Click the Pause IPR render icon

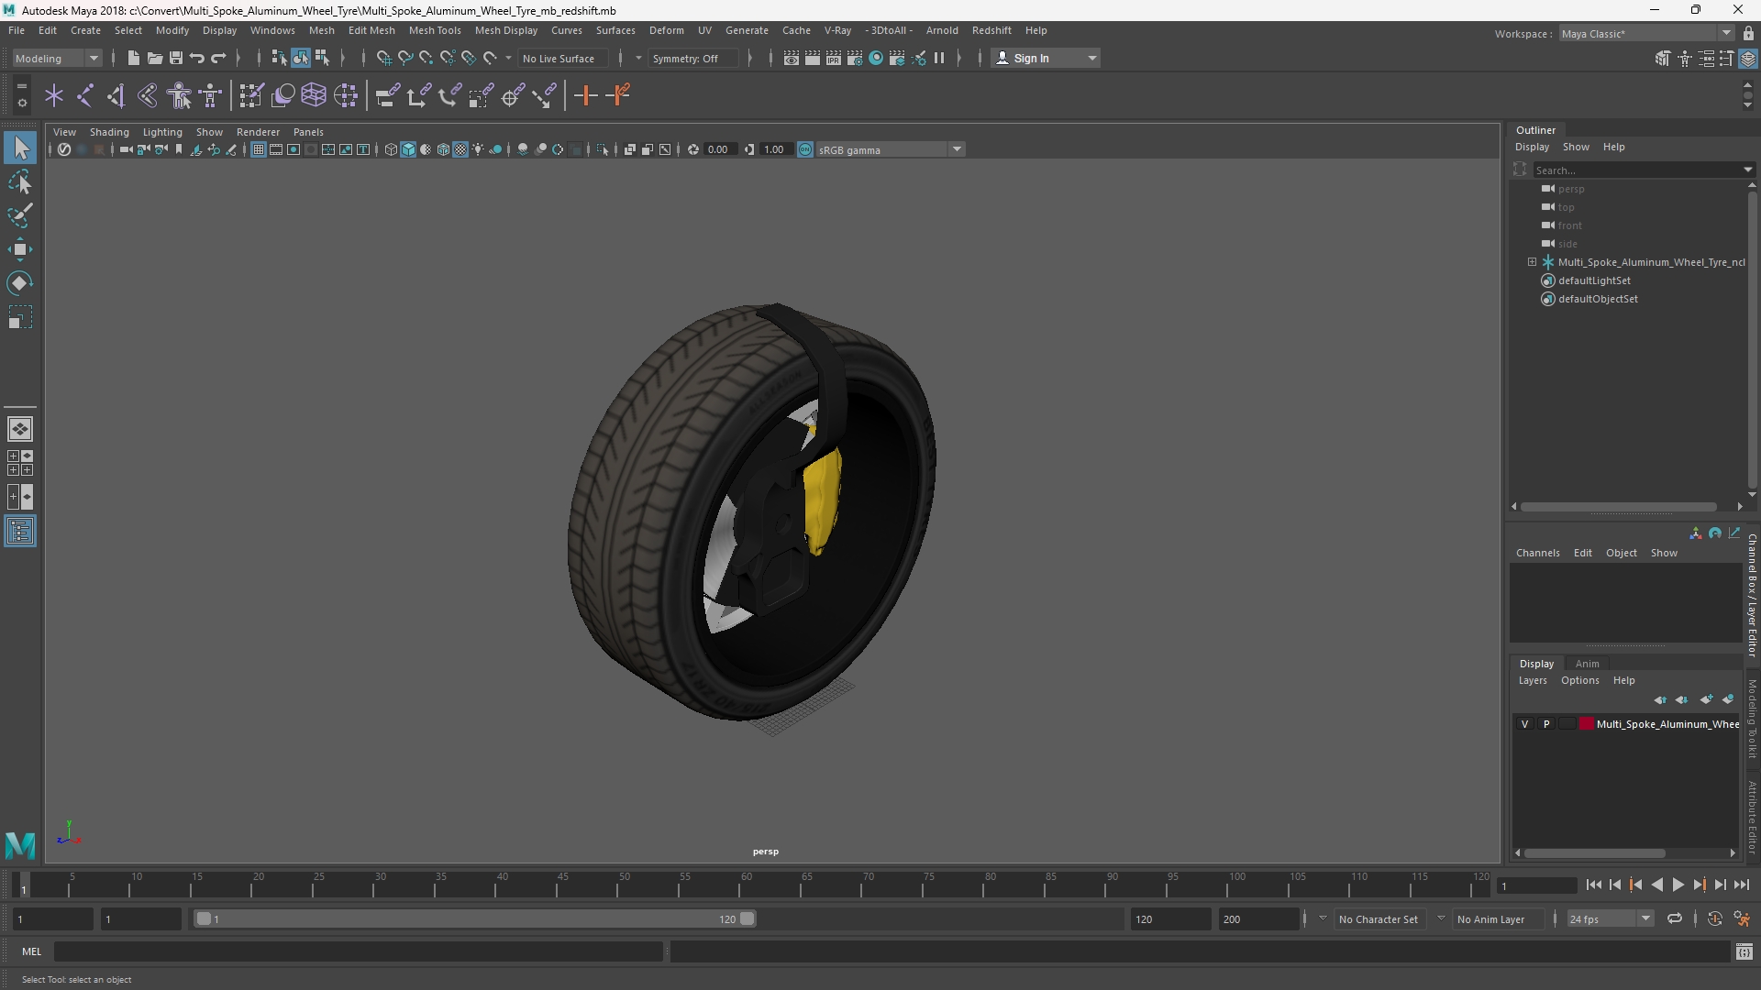939,58
